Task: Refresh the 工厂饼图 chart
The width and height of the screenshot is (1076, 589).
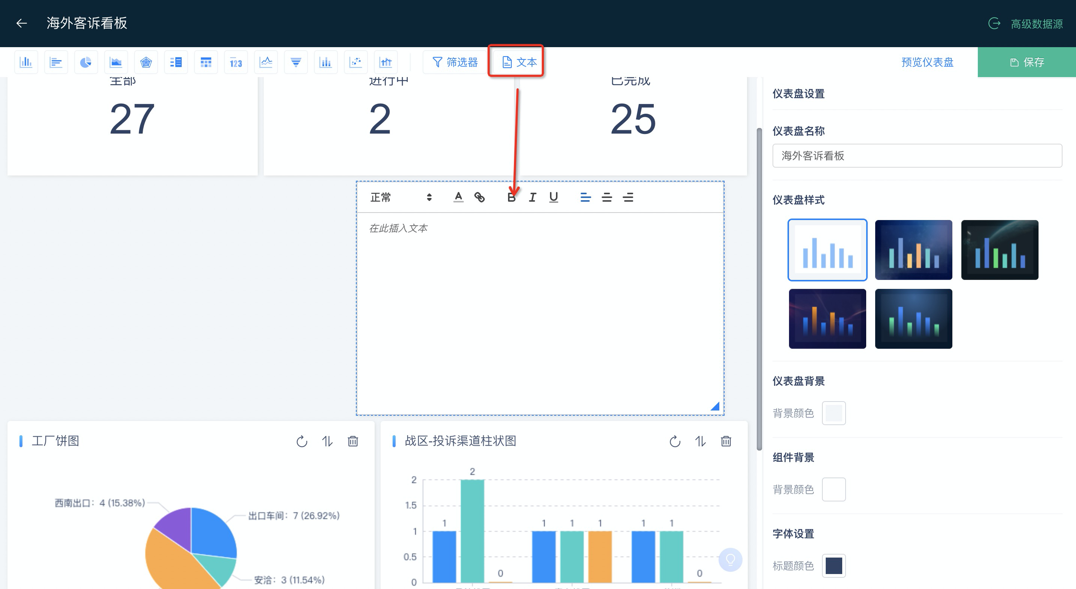Action: (302, 441)
